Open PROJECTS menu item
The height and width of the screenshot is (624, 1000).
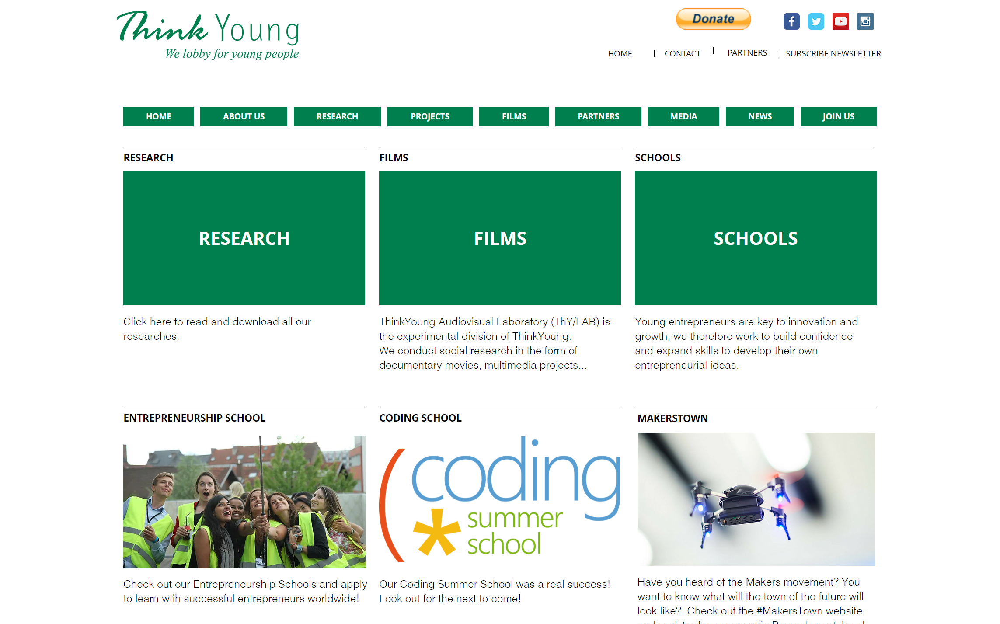(430, 116)
